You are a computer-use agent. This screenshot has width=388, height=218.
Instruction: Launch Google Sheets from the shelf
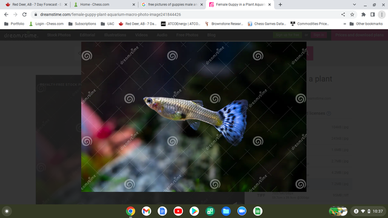point(258,211)
